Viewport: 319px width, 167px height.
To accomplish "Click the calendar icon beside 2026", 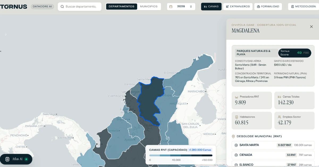I will [171, 7].
